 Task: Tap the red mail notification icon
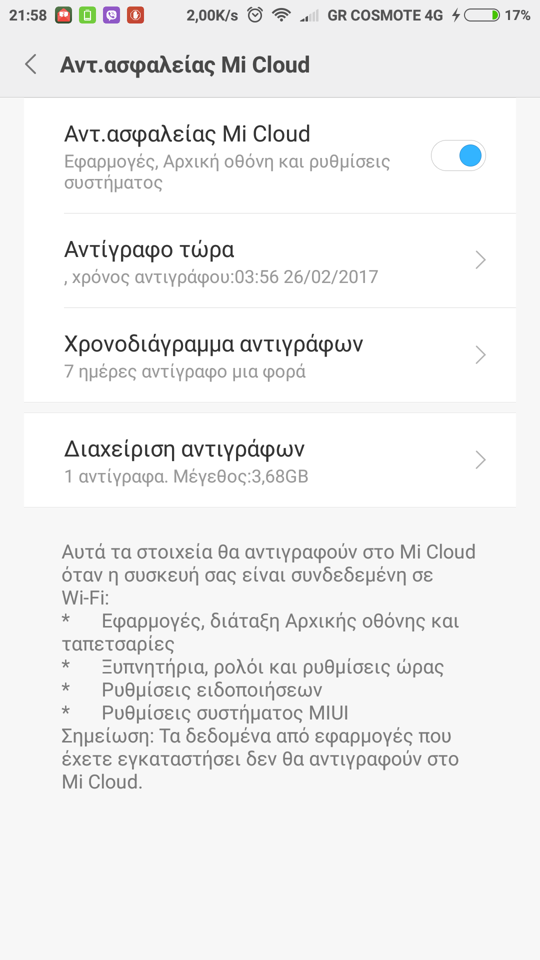click(63, 15)
